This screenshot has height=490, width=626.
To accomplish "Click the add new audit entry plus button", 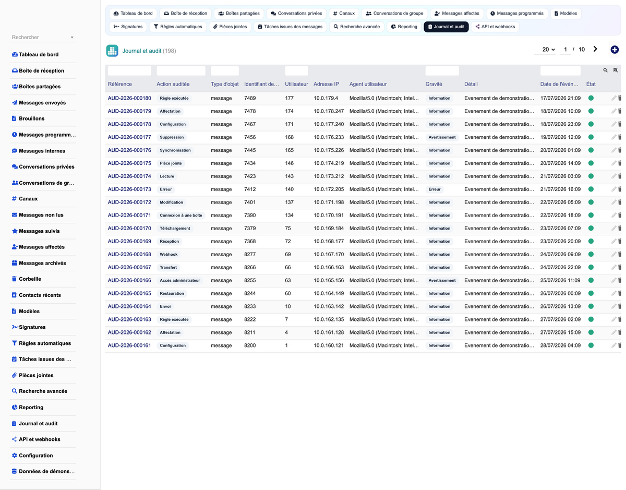I will (615, 50).
